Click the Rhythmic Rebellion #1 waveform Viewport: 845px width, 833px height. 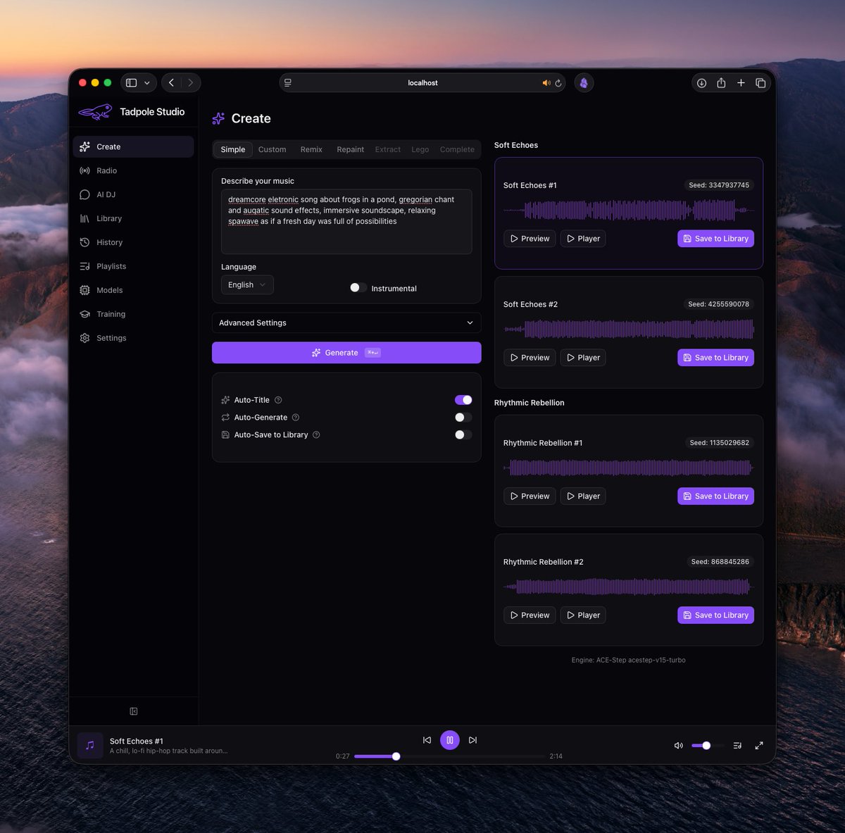[629, 468]
